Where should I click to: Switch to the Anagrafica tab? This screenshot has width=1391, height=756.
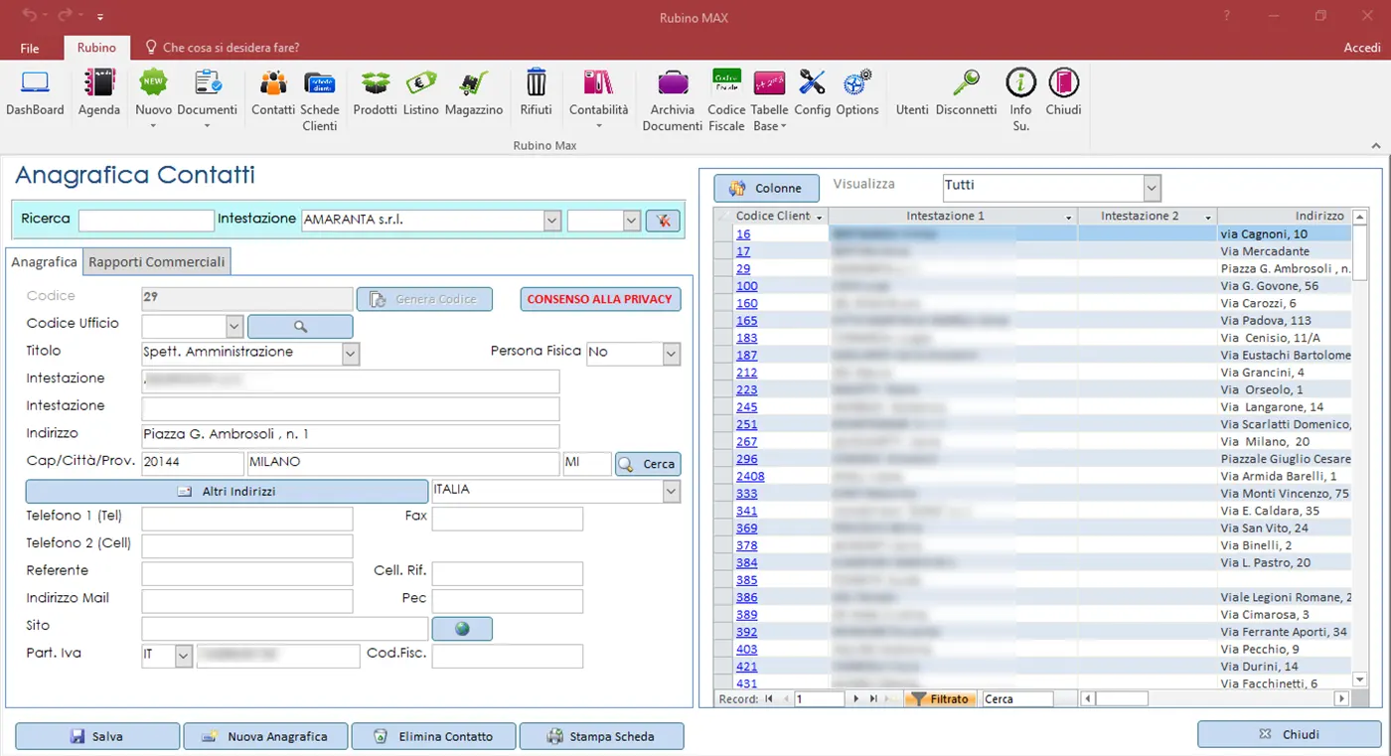44,262
